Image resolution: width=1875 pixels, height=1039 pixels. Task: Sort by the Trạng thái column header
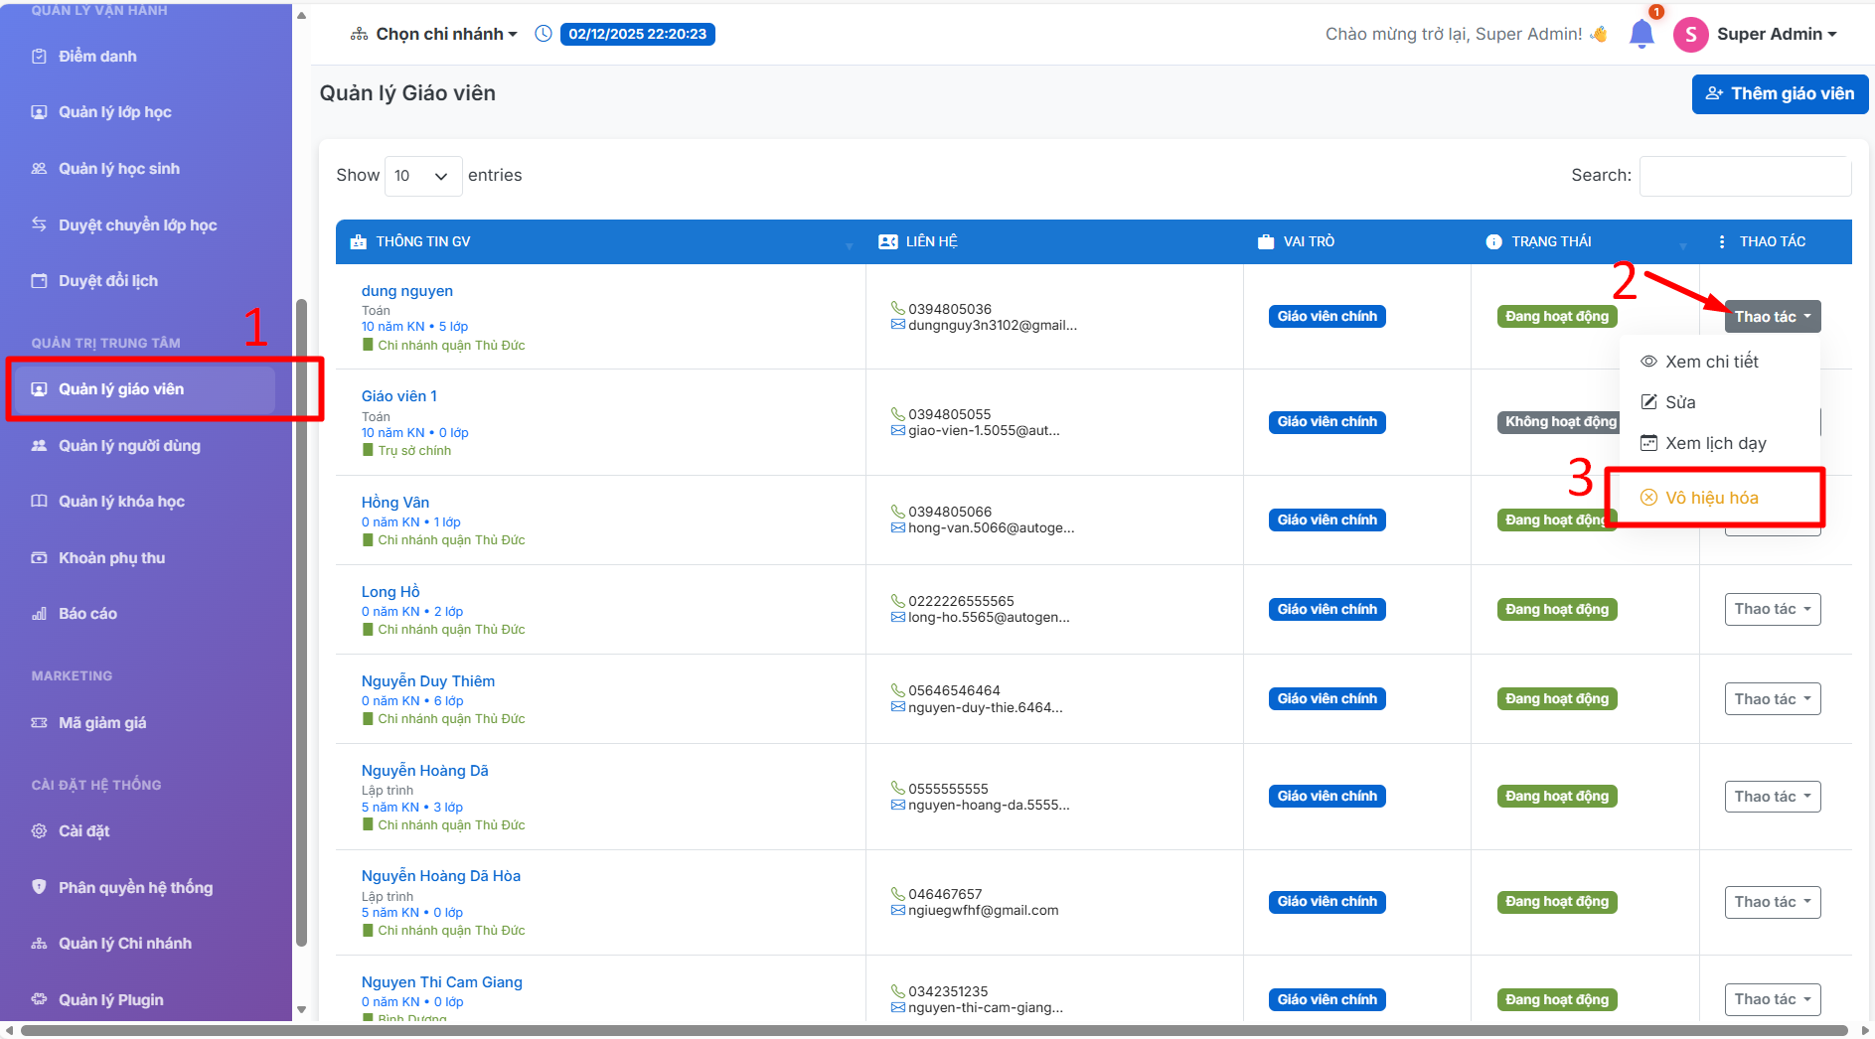pos(1551,241)
